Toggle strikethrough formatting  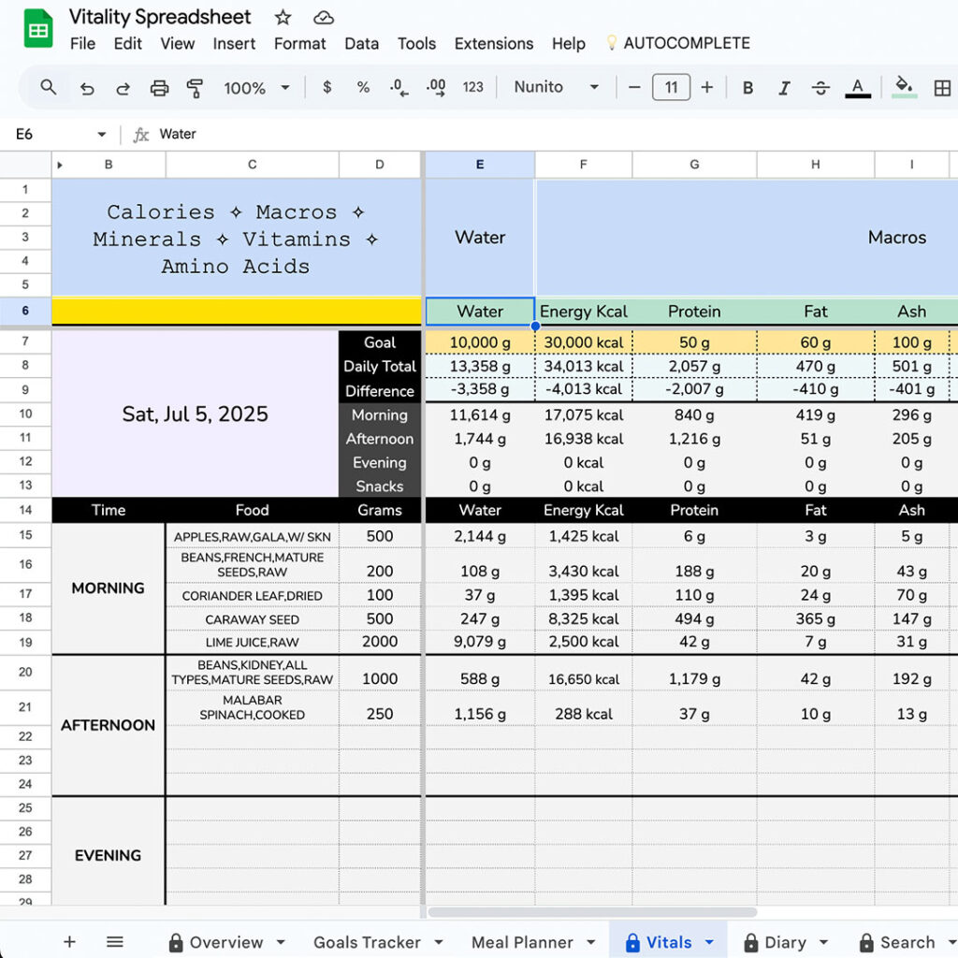click(820, 88)
